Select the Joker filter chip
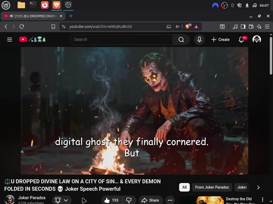273x204 pixels. 242,187
